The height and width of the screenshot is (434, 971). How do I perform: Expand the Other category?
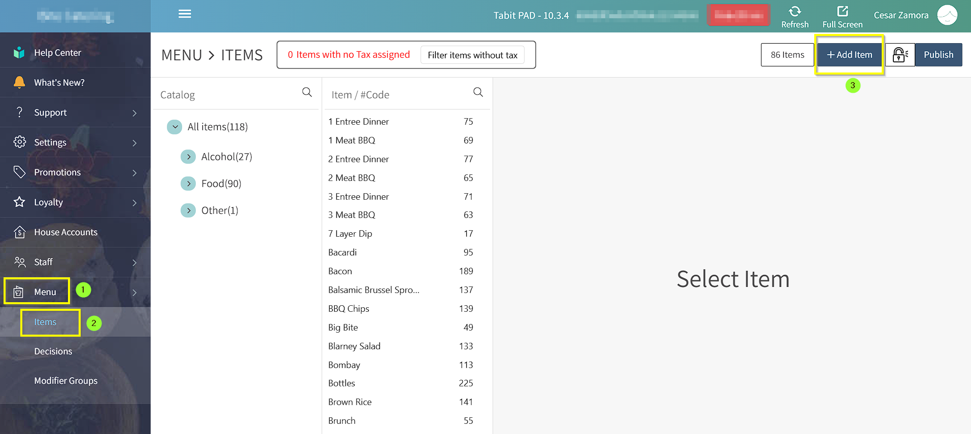pos(188,210)
